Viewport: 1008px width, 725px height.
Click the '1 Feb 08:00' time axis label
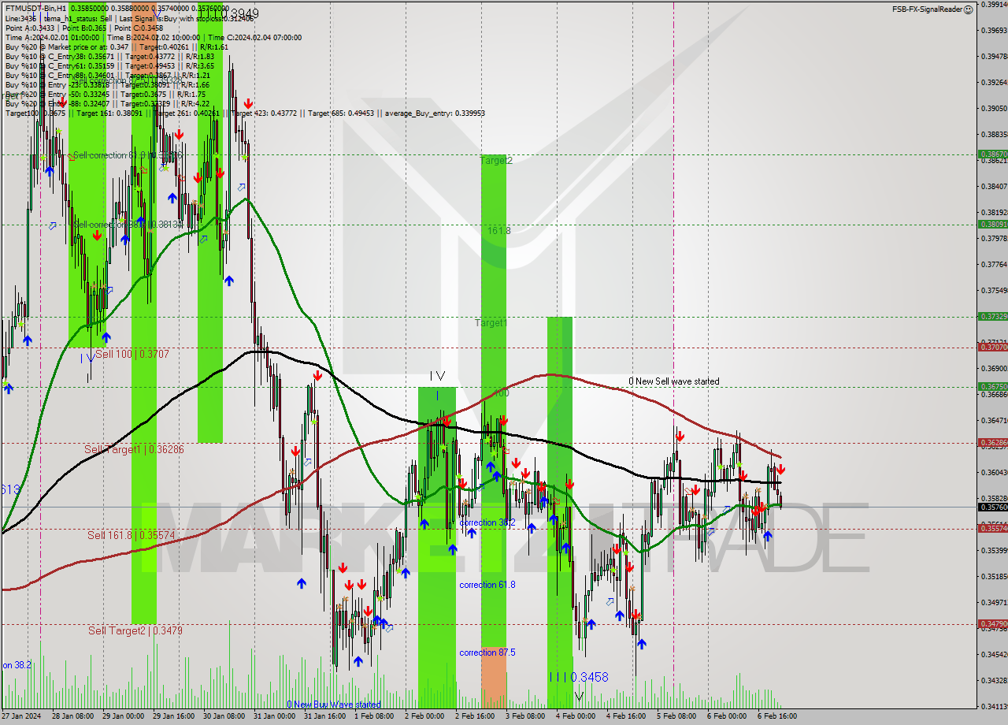(374, 716)
